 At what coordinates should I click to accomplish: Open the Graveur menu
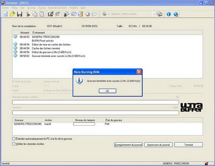coord(32,8)
